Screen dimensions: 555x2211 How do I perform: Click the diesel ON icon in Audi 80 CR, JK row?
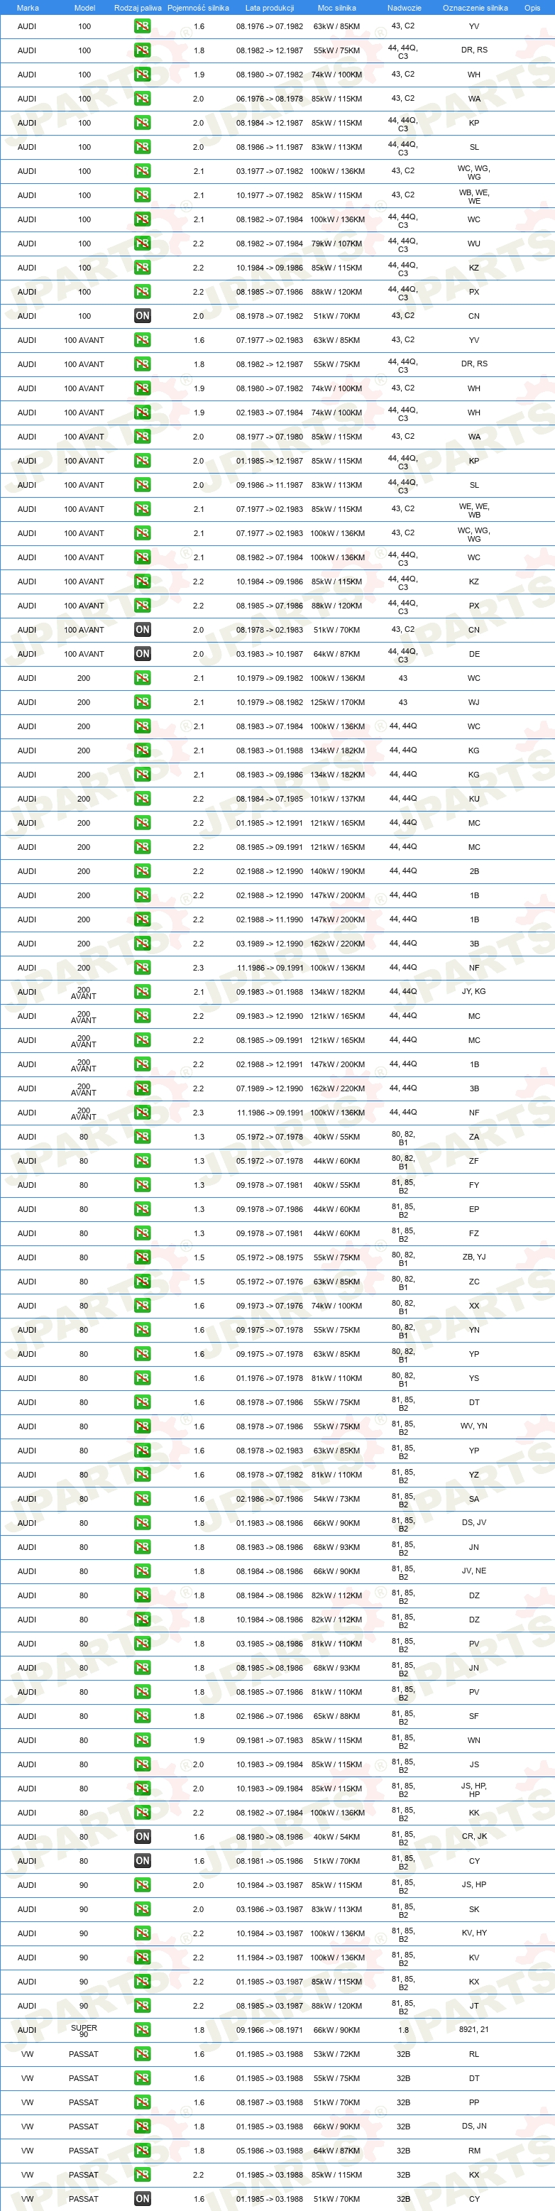[x=143, y=1837]
